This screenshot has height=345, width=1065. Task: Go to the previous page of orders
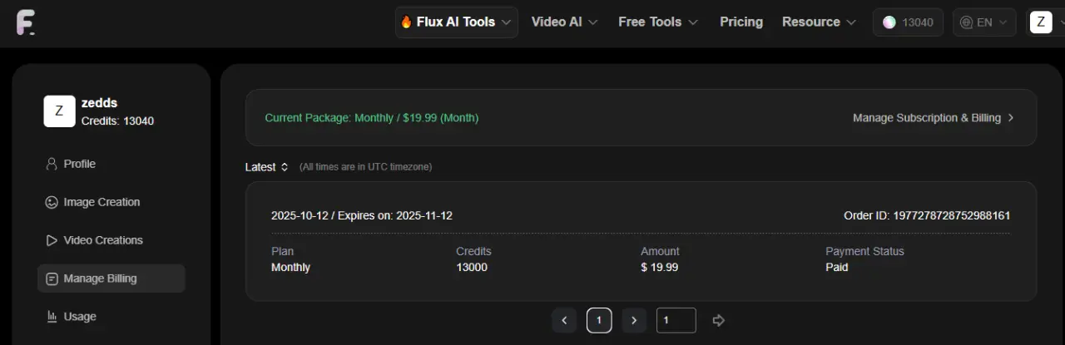click(x=564, y=320)
